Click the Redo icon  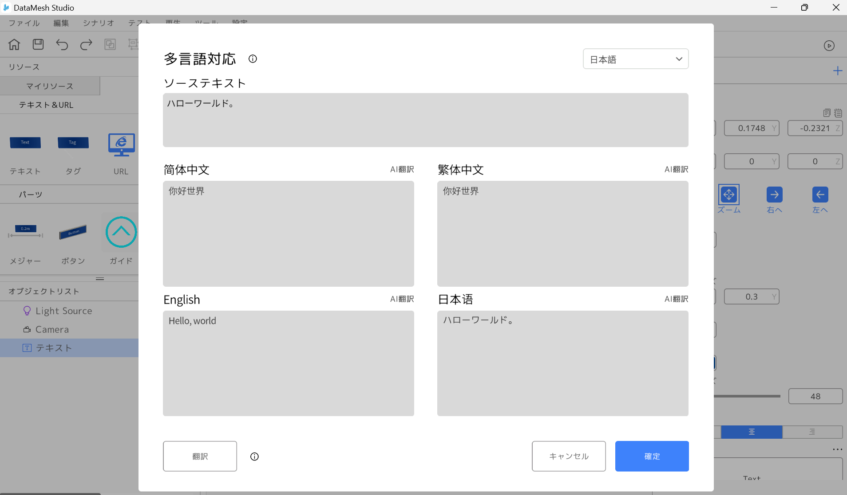[86, 44]
